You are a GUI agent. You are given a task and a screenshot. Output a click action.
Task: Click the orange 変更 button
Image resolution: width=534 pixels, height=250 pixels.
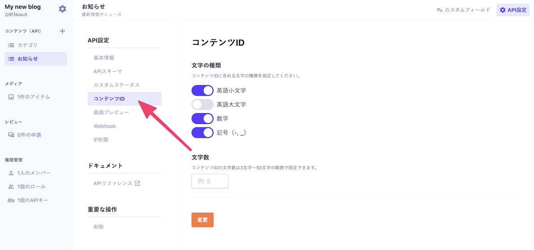point(202,220)
